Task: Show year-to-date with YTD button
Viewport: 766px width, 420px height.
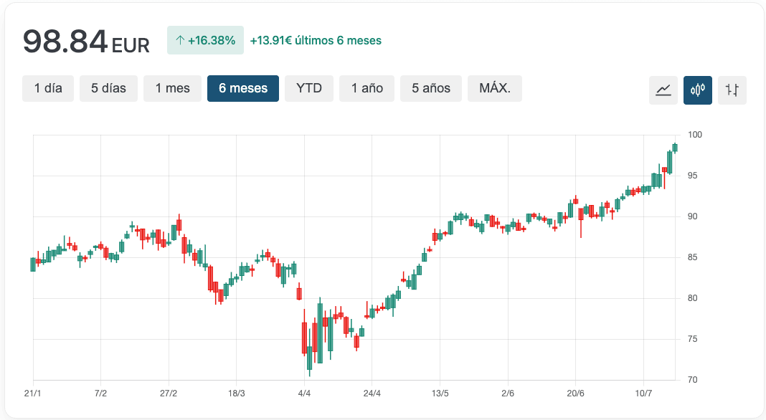Action: (309, 88)
